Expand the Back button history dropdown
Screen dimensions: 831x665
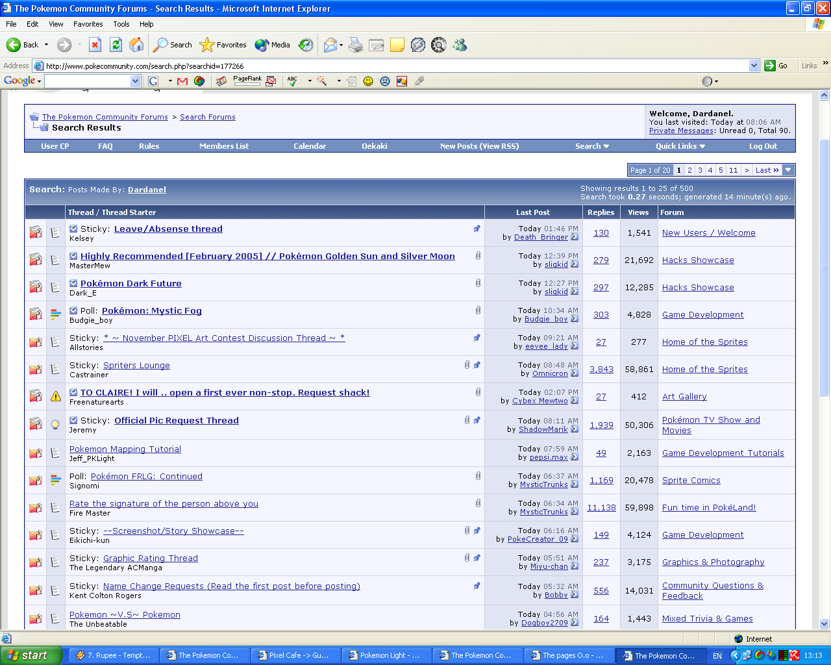46,45
